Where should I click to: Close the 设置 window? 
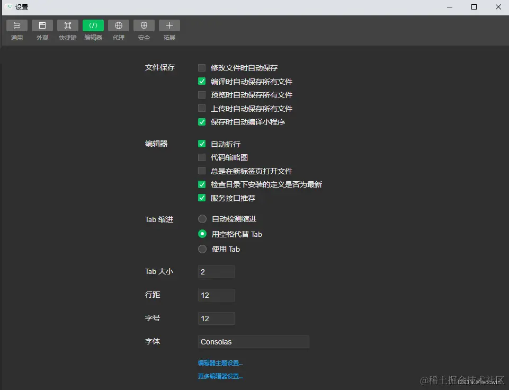pyautogui.click(x=498, y=7)
